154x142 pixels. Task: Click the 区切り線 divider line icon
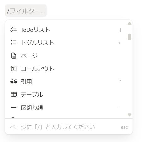[x=14, y=108]
